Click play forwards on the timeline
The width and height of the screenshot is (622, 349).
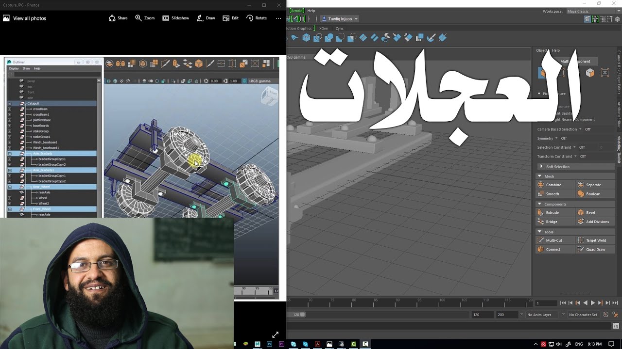pos(593,303)
